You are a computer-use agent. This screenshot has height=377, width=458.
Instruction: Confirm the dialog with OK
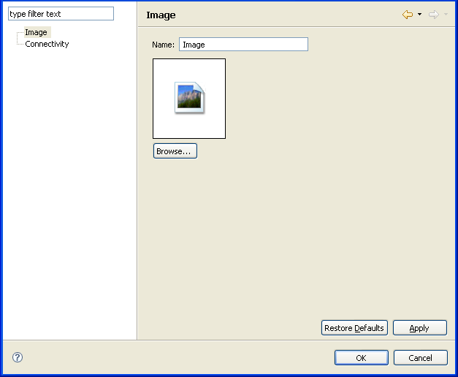click(x=362, y=358)
